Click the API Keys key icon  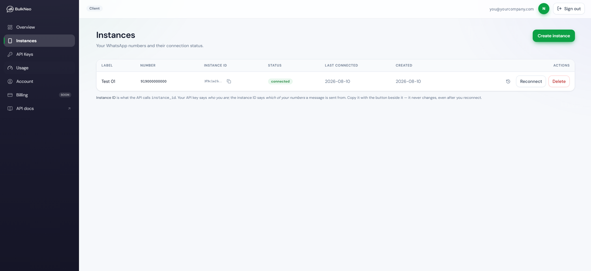point(10,54)
